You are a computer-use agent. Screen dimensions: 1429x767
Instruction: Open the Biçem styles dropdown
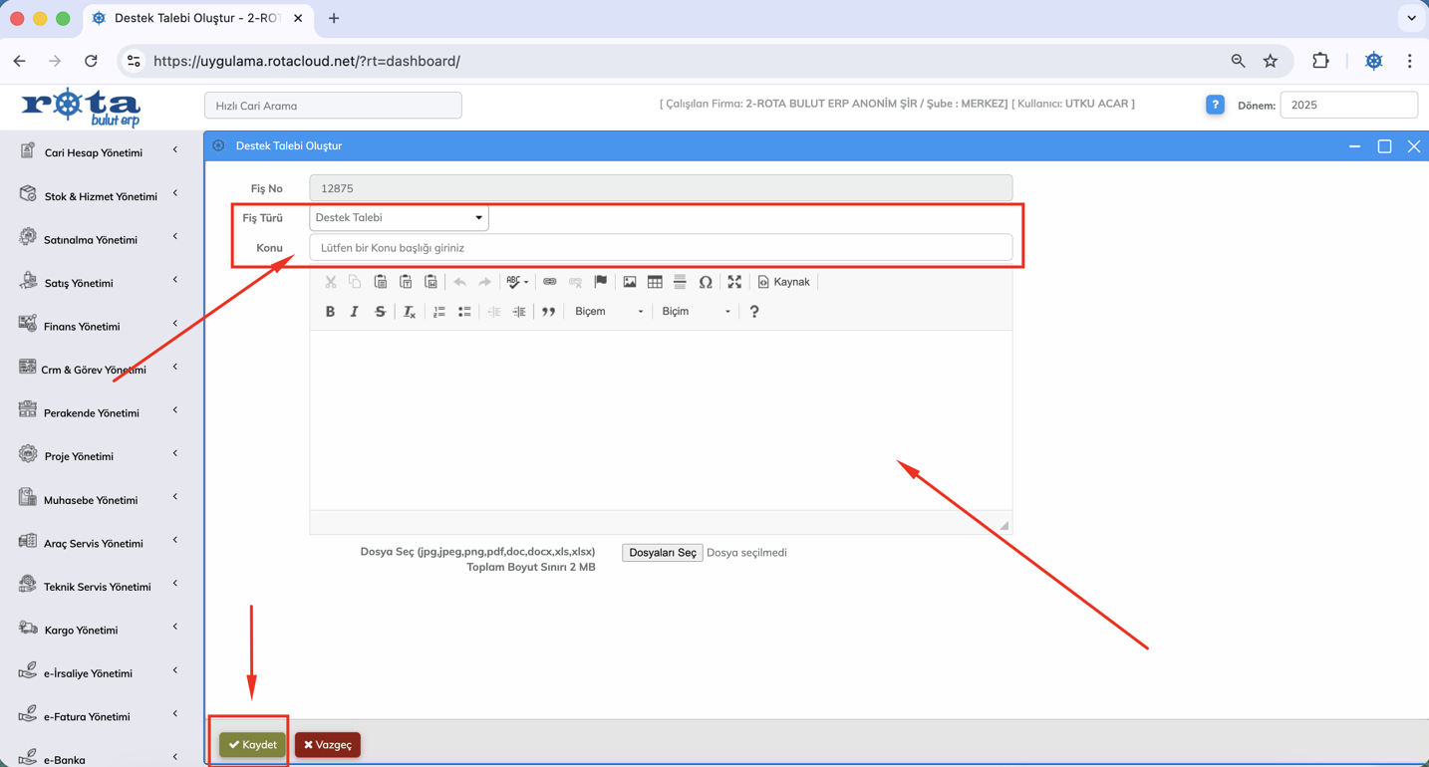click(609, 312)
